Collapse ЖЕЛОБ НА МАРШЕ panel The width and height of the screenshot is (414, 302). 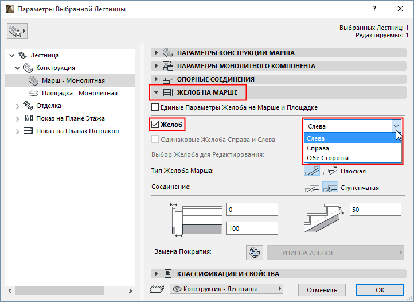pyautogui.click(x=157, y=92)
